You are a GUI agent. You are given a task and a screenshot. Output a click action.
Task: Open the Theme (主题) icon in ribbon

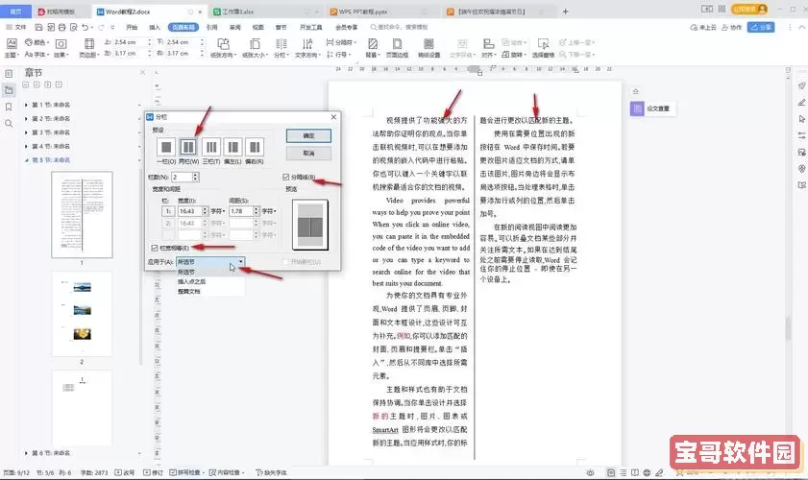pos(12,47)
